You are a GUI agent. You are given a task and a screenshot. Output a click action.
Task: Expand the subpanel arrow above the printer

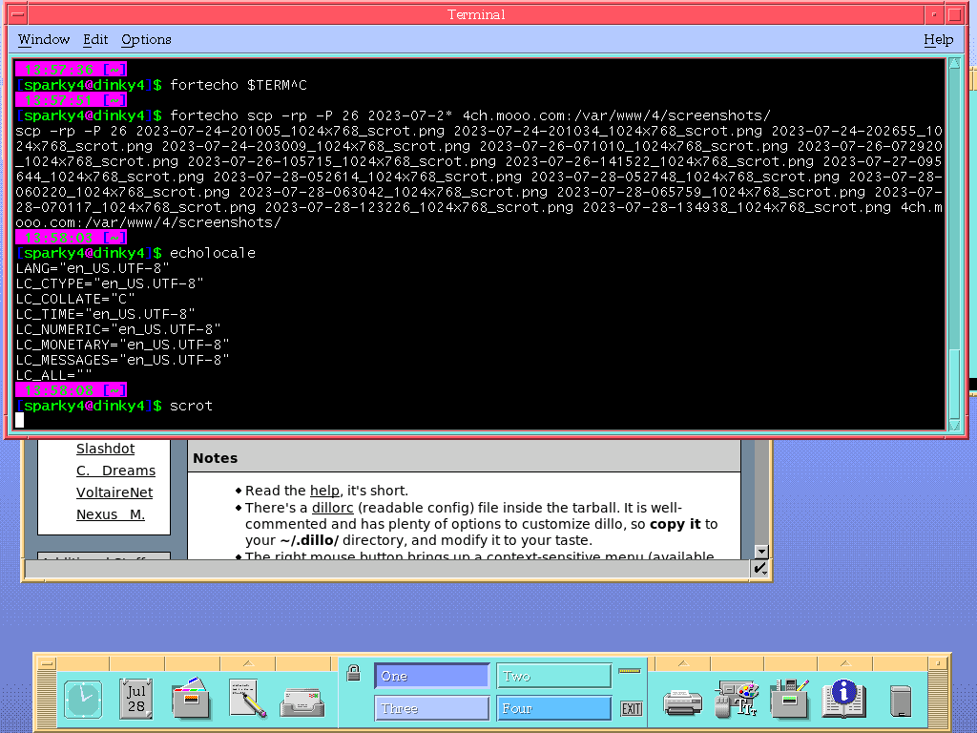[682, 663]
